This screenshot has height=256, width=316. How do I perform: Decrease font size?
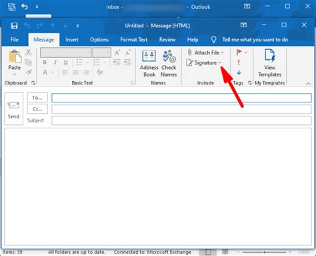(127, 53)
